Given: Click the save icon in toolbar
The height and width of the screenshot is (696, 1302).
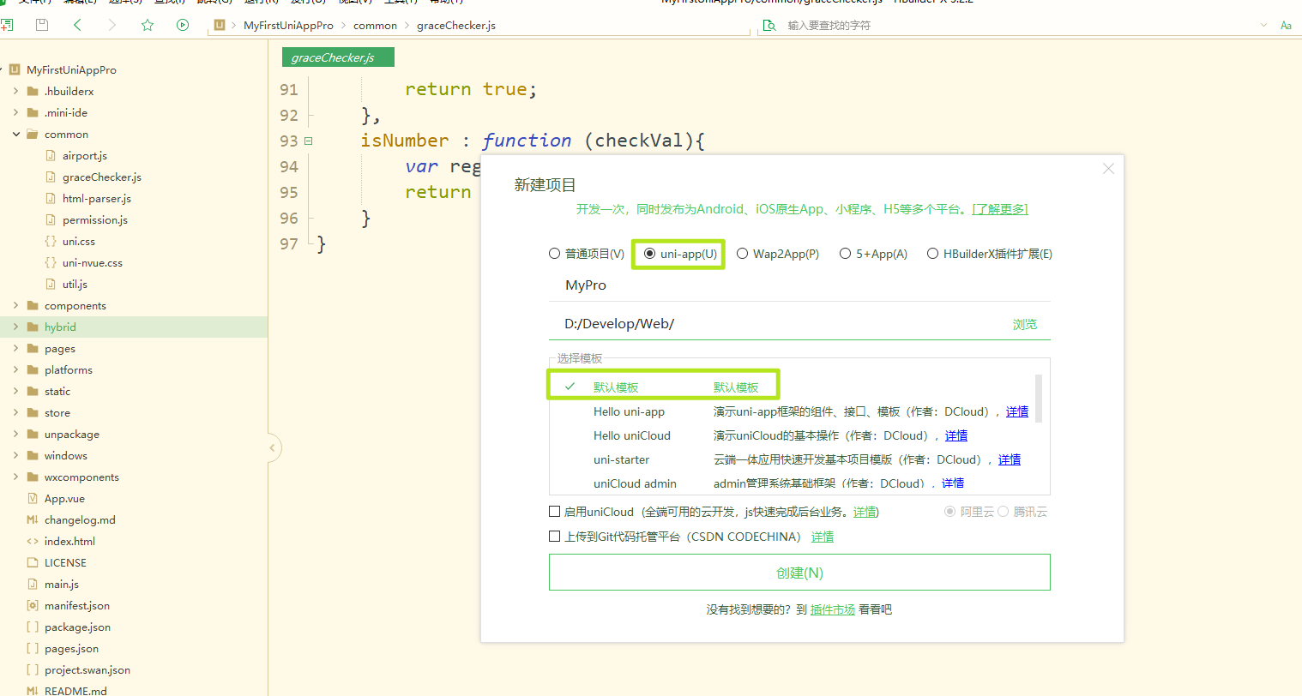Looking at the screenshot, I should coord(42,25).
